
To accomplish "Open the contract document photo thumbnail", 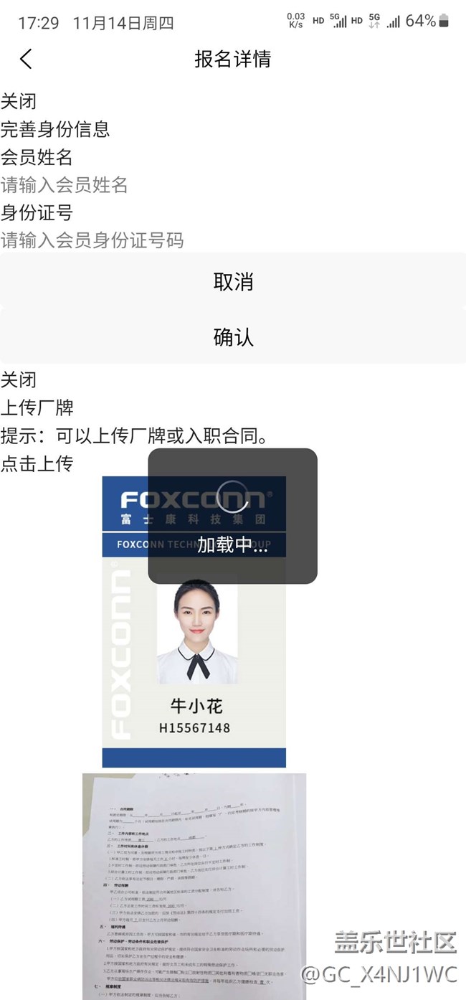I will click(194, 886).
